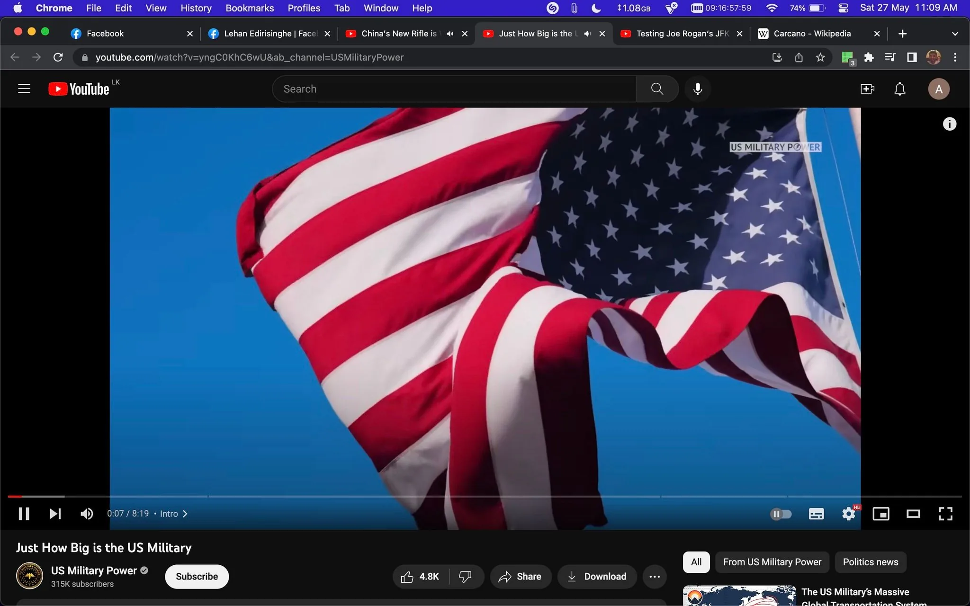The height and width of the screenshot is (606, 970).
Task: Open the more actions ellipsis menu
Action: pyautogui.click(x=654, y=576)
